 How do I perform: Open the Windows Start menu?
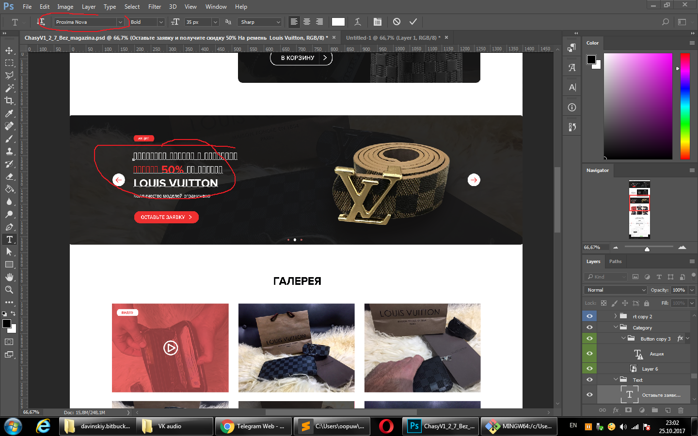pyautogui.click(x=13, y=426)
